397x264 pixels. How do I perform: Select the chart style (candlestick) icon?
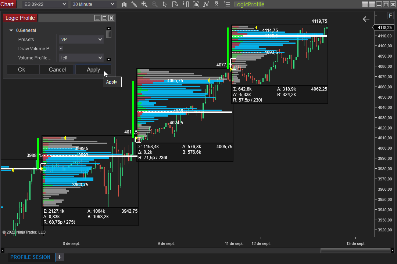point(124,4)
